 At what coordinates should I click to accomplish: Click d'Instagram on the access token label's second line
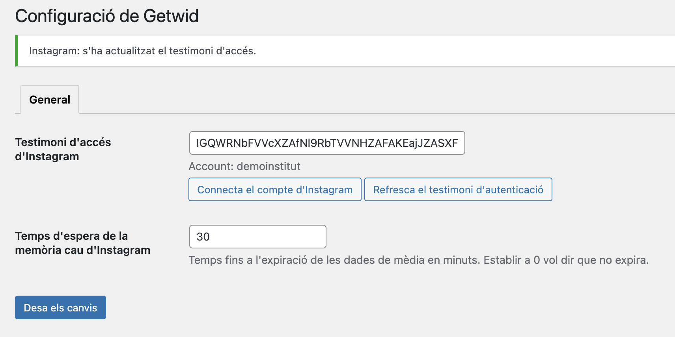(47, 156)
